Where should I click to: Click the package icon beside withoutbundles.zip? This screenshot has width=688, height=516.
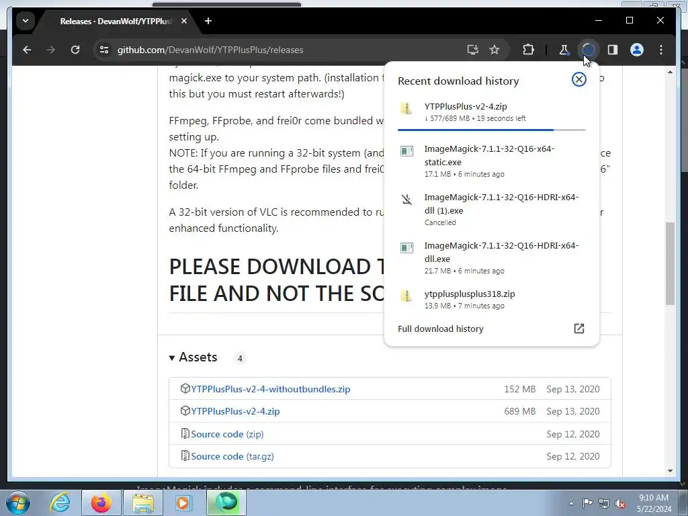point(185,388)
